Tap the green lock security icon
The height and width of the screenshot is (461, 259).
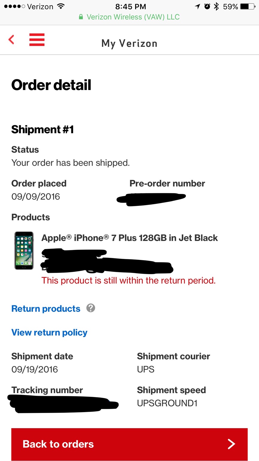tap(81, 17)
